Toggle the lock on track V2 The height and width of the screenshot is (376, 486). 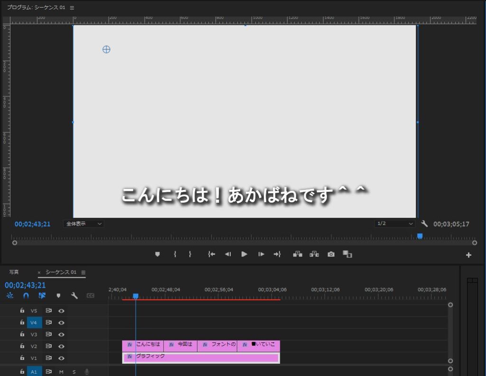pos(22,346)
